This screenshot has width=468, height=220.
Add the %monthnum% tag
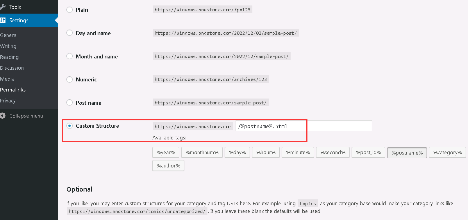[202, 152]
